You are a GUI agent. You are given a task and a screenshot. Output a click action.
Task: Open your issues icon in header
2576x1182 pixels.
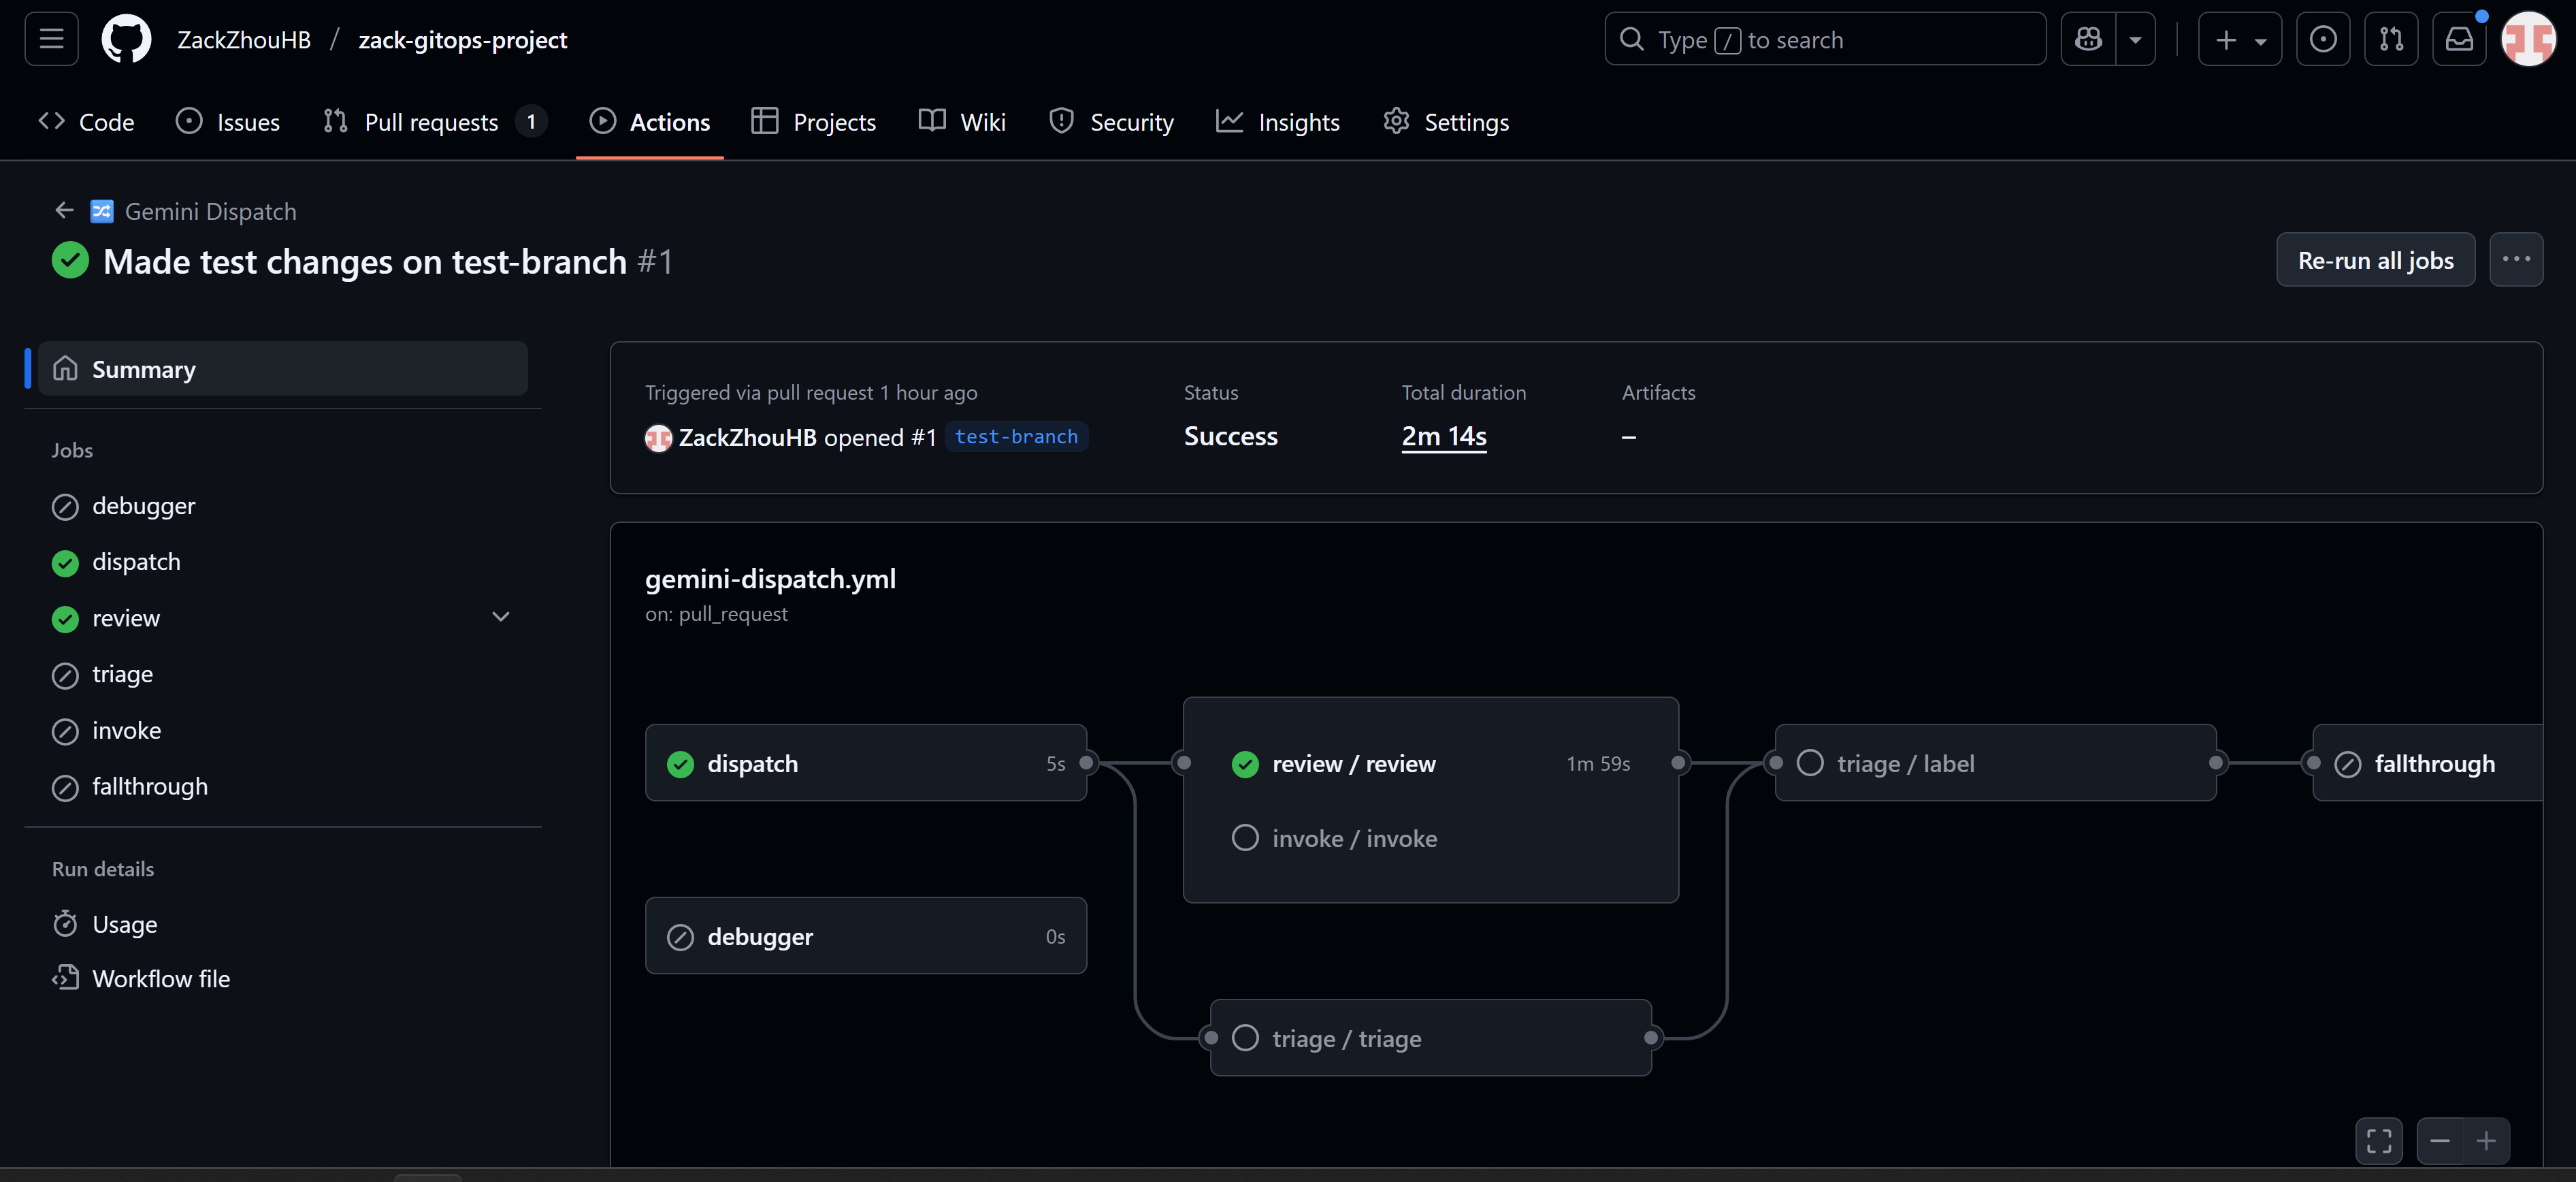click(x=2322, y=39)
